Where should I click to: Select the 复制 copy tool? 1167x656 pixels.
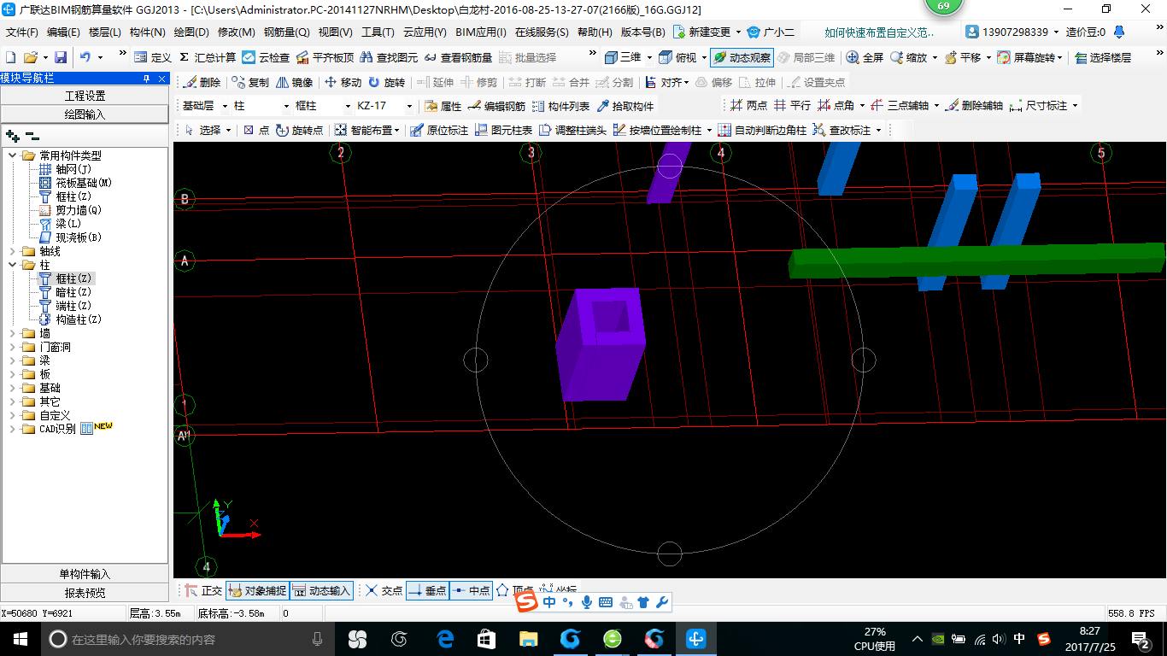249,82
